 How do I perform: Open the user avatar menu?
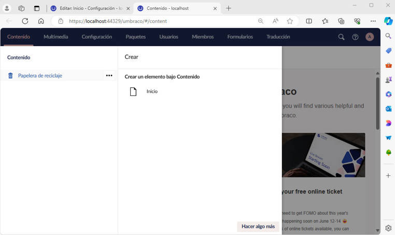[370, 37]
